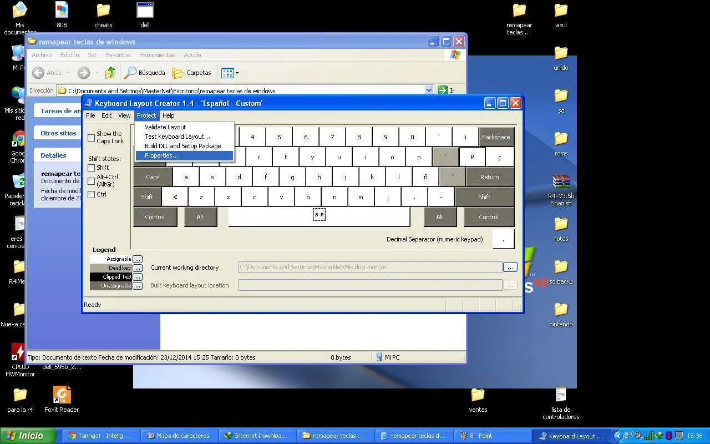Open the nintendo folder on the desktop
The width and height of the screenshot is (710, 444).
click(561, 315)
